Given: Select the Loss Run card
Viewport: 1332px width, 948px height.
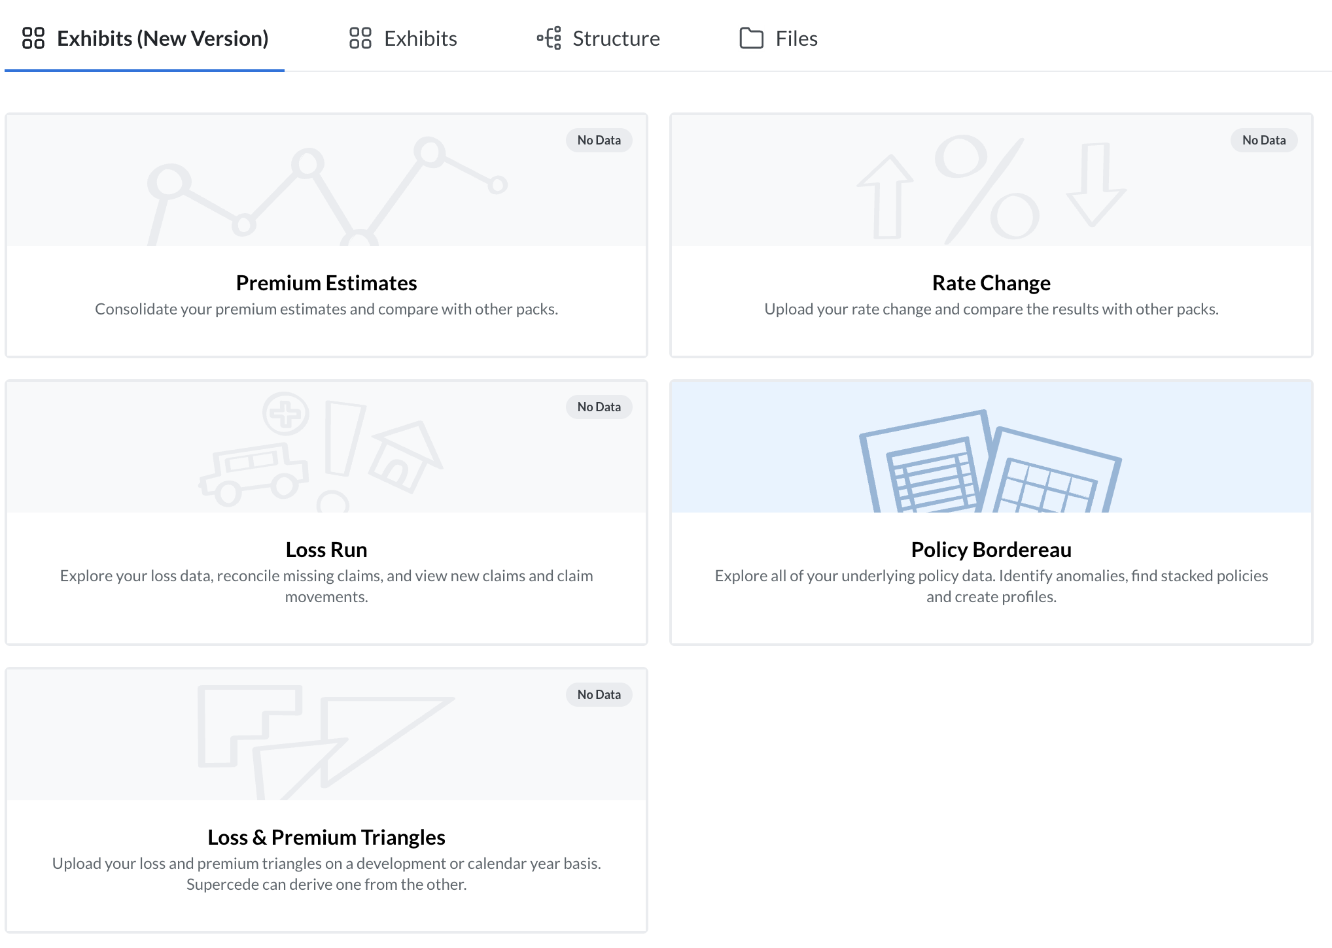Looking at the screenshot, I should (x=325, y=549).
